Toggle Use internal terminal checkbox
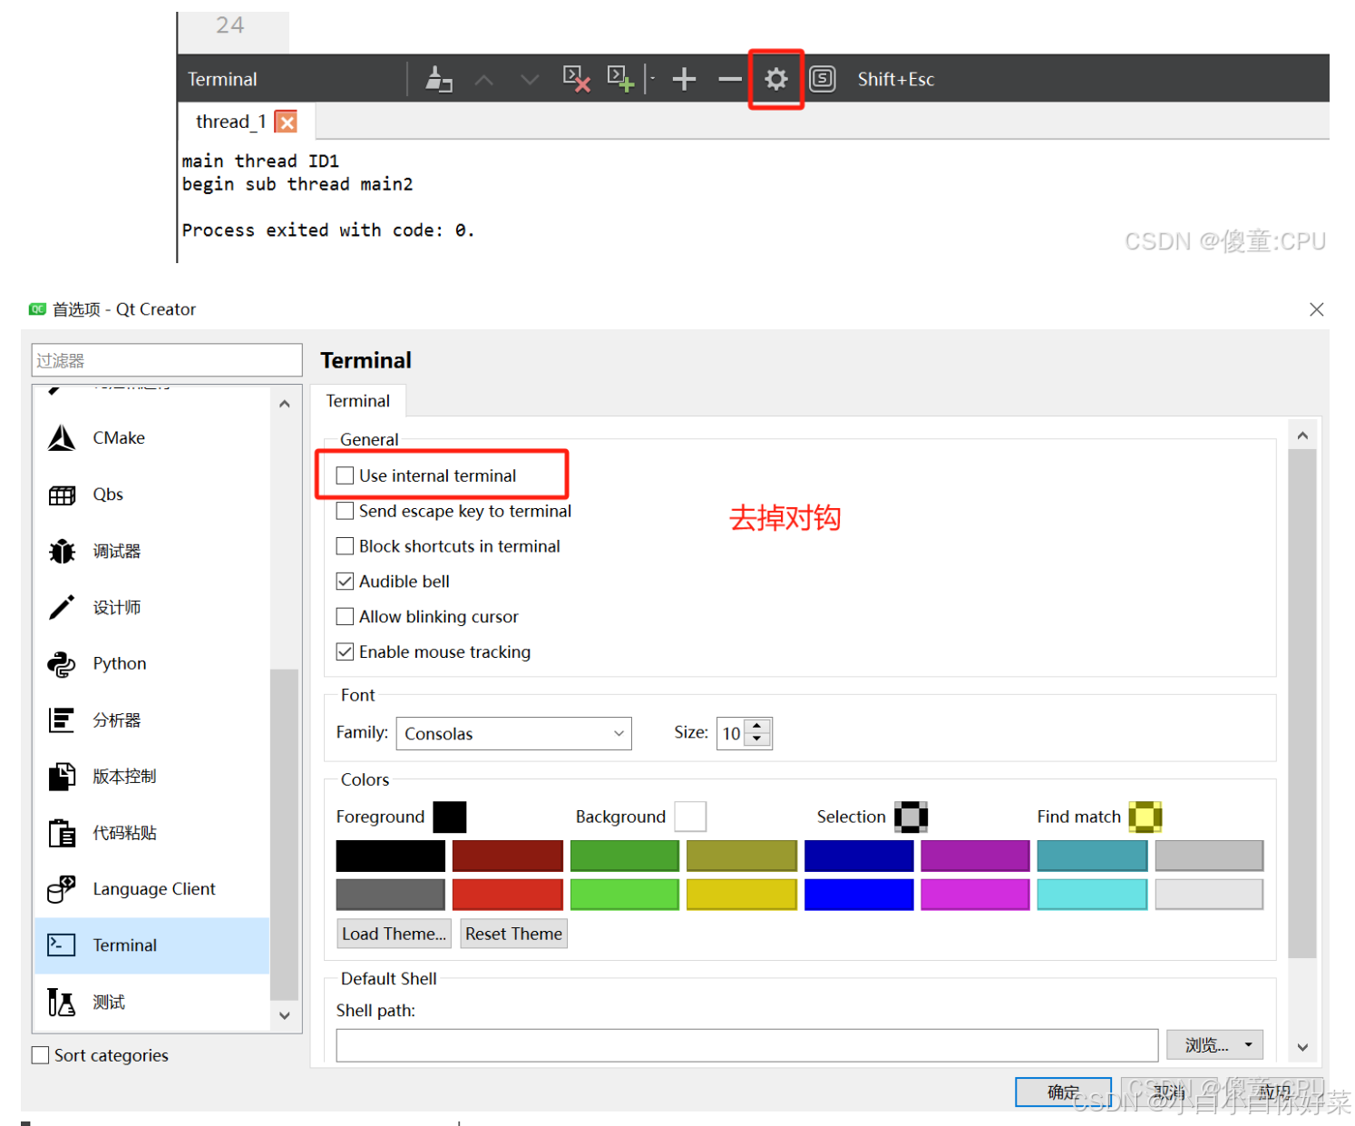 point(345,475)
